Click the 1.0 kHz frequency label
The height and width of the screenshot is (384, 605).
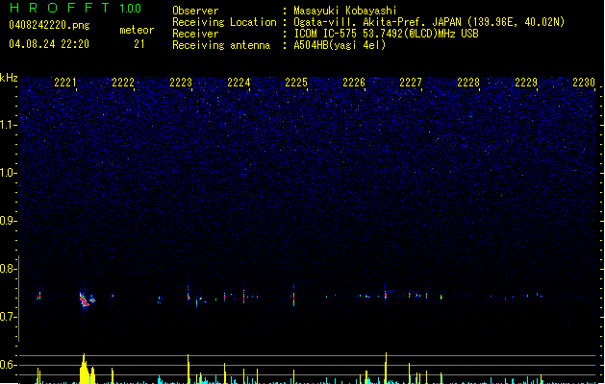[x=8, y=173]
